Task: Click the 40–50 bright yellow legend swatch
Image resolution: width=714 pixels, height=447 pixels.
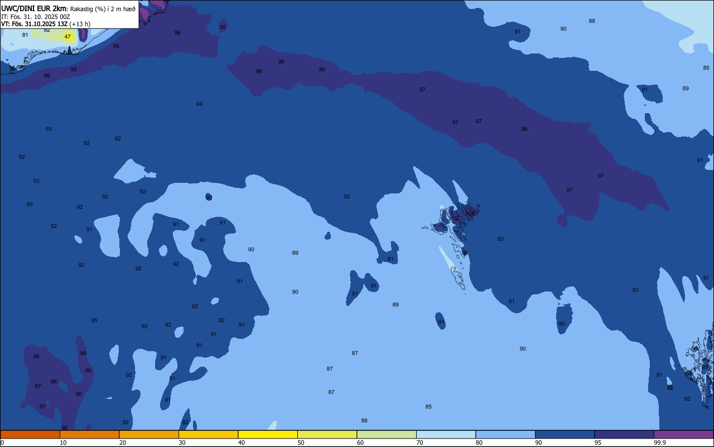Action: pos(268,434)
